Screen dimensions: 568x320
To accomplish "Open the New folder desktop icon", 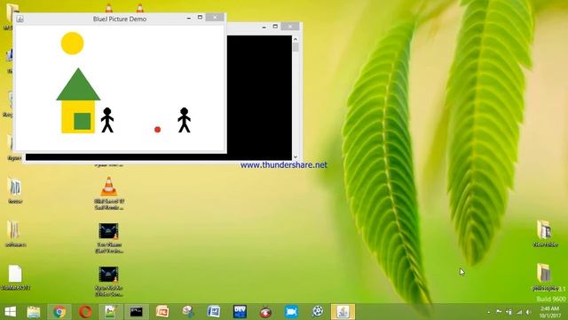I will click(x=545, y=233).
